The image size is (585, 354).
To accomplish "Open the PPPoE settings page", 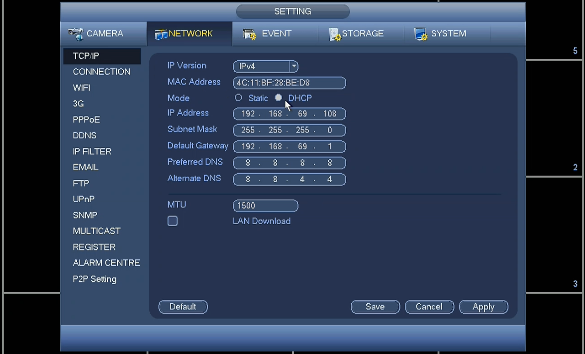I will click(86, 119).
